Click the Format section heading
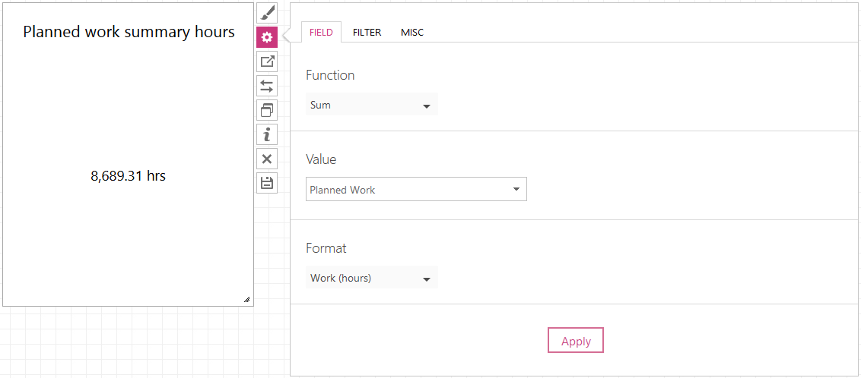This screenshot has height=378, width=861. point(326,248)
